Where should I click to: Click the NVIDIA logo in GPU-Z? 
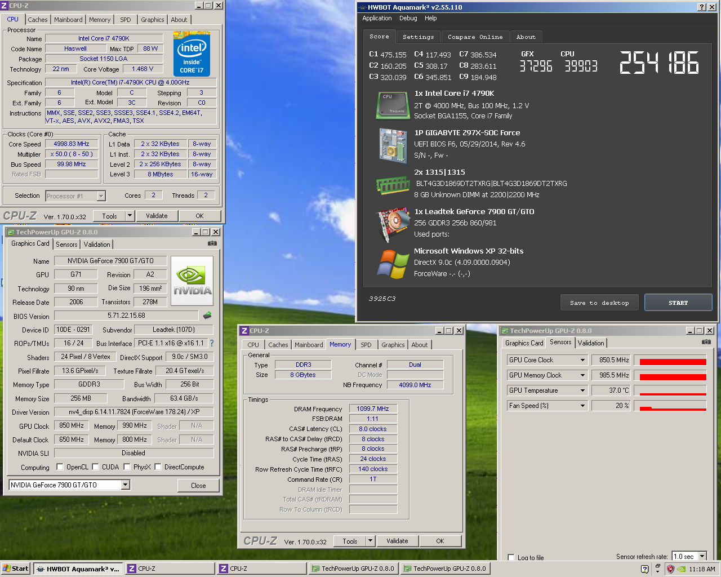tap(192, 281)
